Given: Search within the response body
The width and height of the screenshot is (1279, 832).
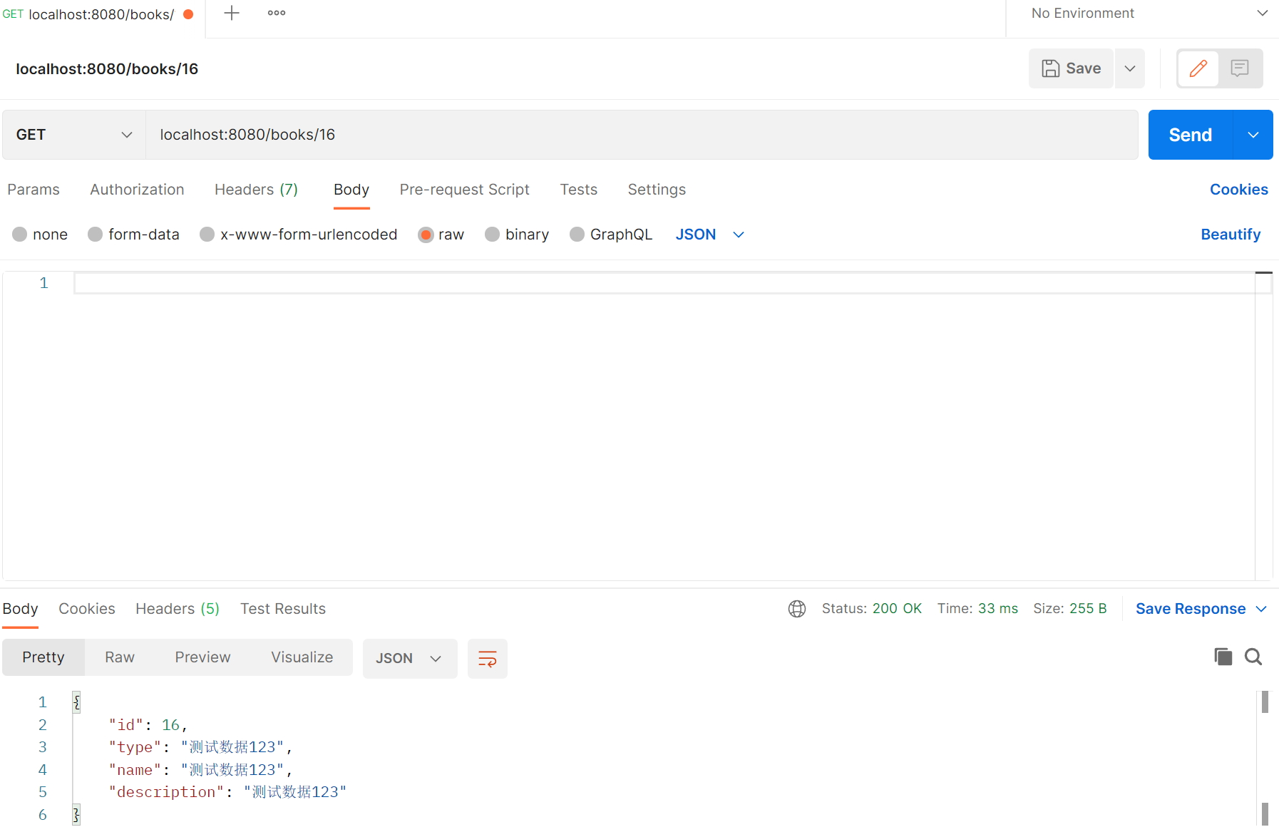Looking at the screenshot, I should tap(1253, 657).
